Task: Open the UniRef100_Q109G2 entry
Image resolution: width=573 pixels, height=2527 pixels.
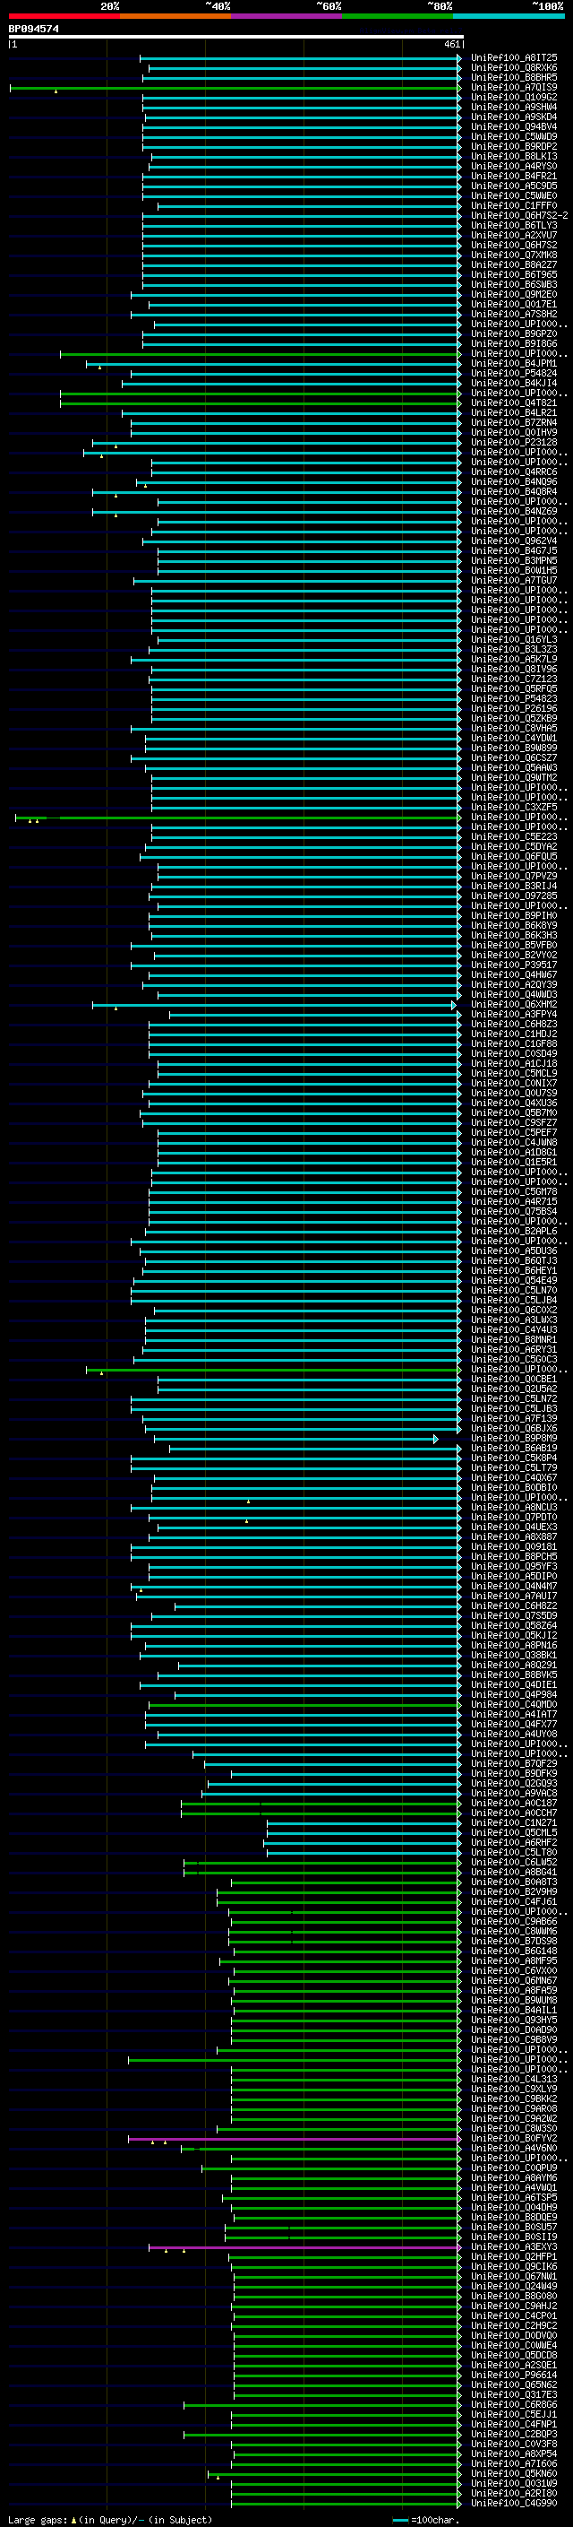Action: [513, 97]
